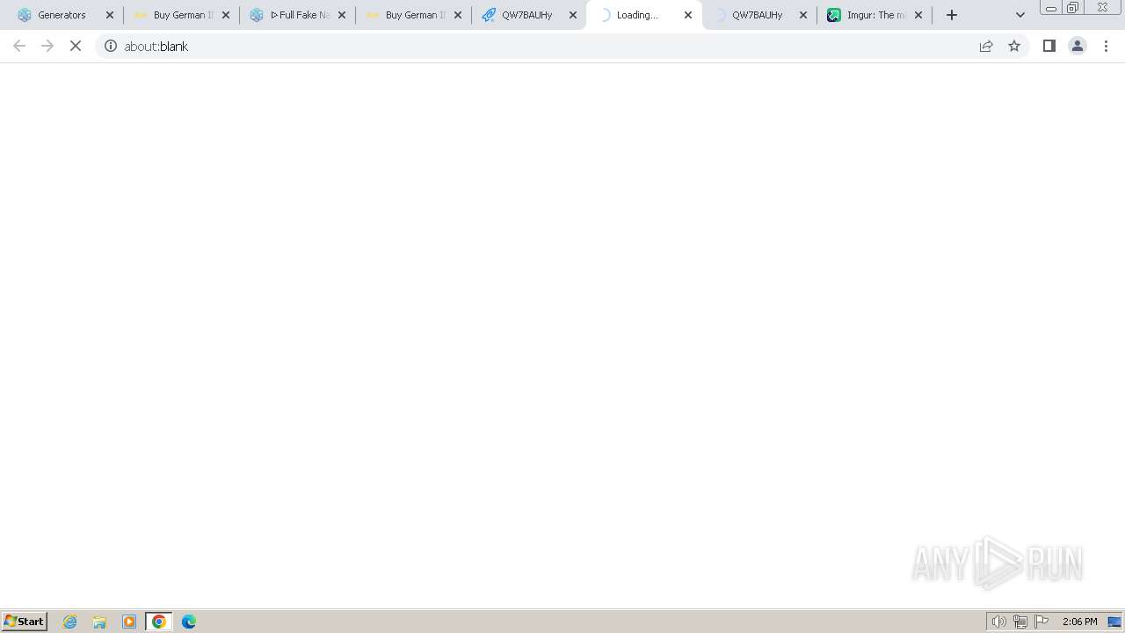View site information icon
1125x633 pixels.
(111, 46)
